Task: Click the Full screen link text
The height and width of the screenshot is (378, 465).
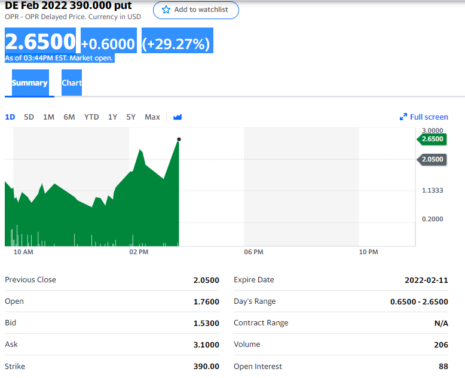Action: [429, 117]
